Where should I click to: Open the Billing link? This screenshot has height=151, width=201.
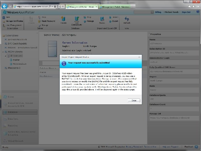(158, 12)
